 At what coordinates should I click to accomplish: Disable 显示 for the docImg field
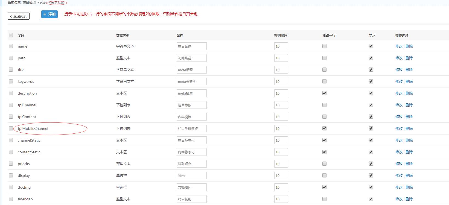point(371,187)
